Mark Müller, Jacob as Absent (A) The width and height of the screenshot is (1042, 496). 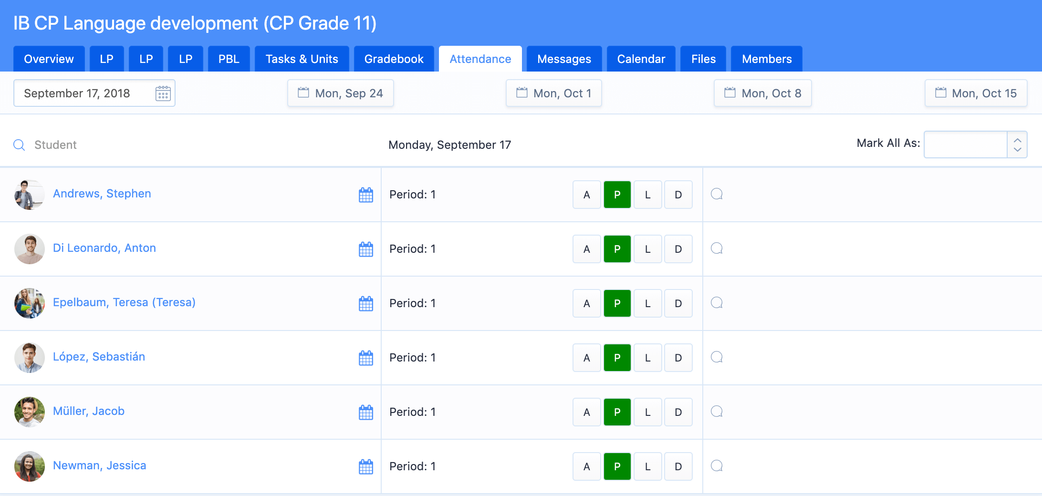pyautogui.click(x=587, y=412)
